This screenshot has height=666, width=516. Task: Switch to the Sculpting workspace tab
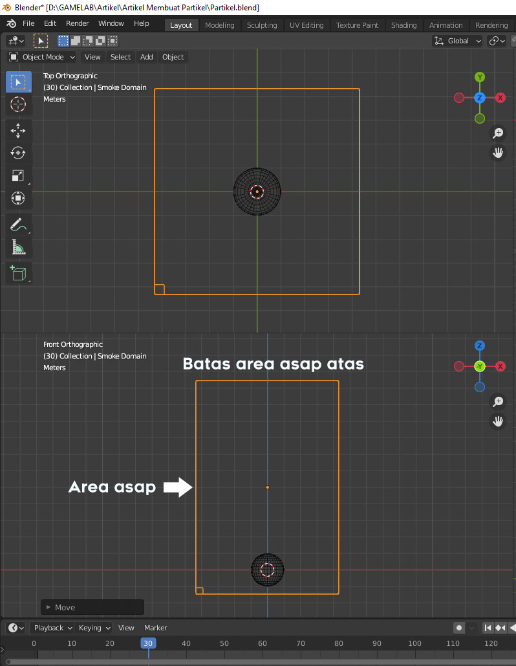click(262, 25)
